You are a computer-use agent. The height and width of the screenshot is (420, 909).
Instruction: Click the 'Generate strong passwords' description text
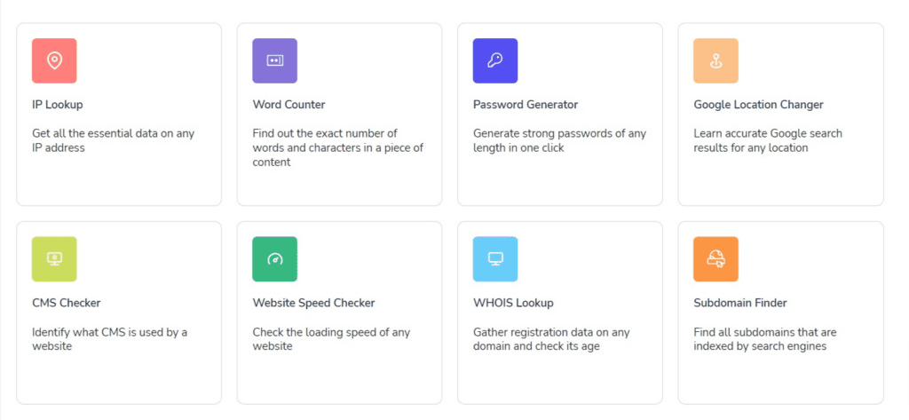tap(559, 140)
